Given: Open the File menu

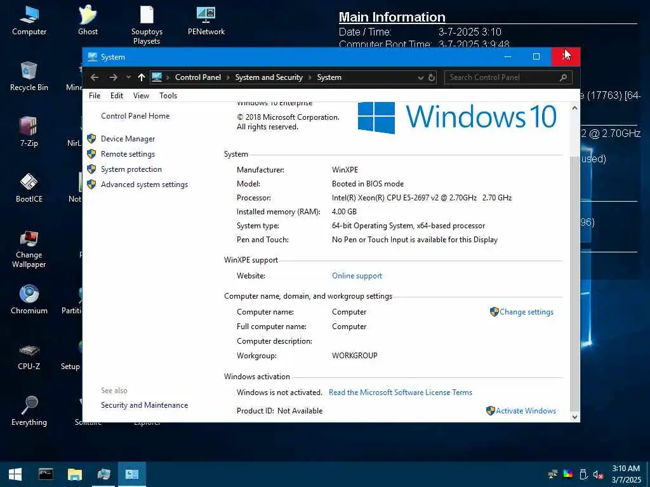Looking at the screenshot, I should 95,96.
